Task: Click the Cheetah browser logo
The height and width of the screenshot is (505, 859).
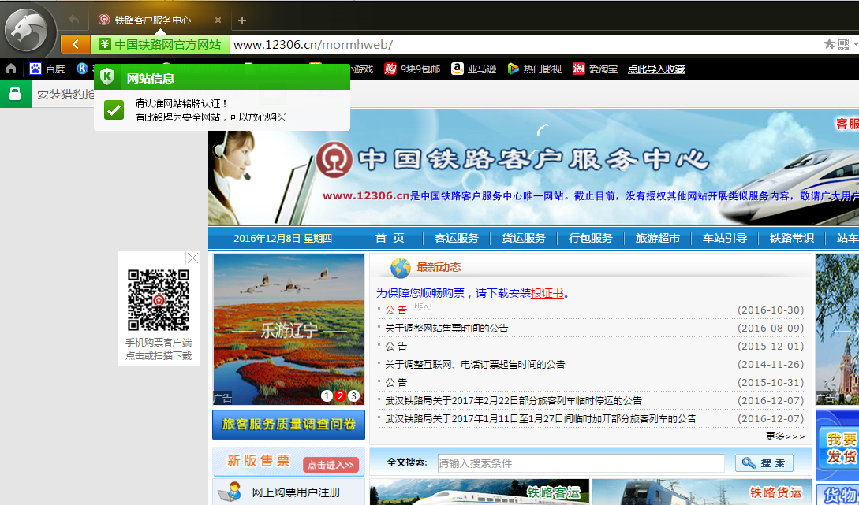Action: (28, 28)
